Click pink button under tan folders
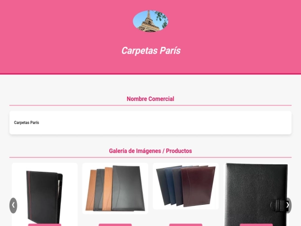The height and width of the screenshot is (226, 301). (115, 225)
